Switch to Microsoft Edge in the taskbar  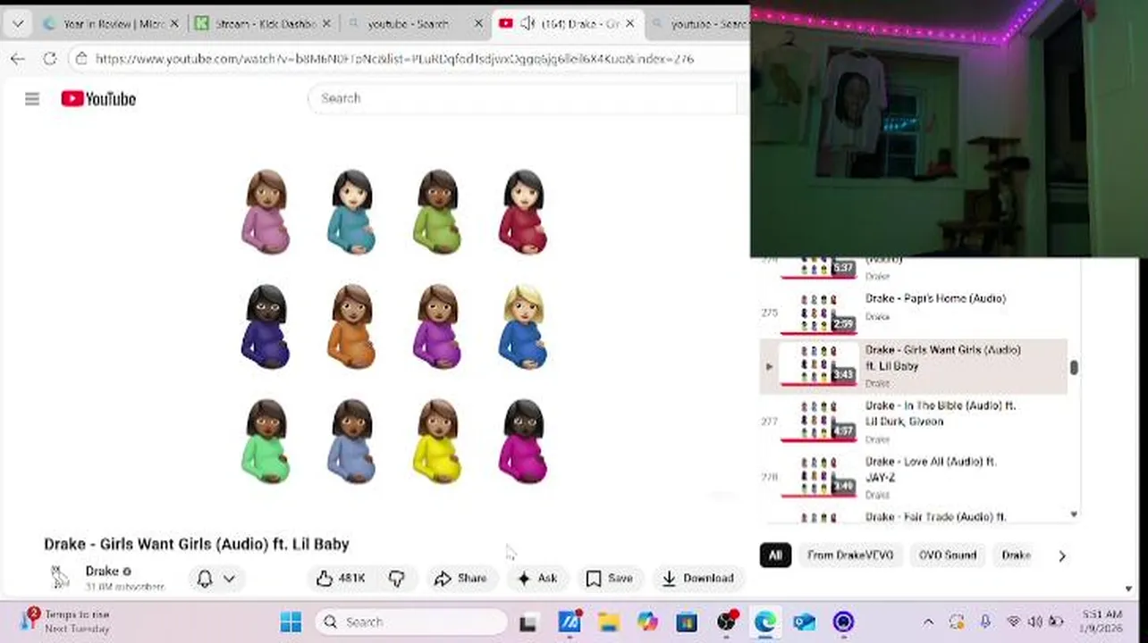pyautogui.click(x=765, y=622)
